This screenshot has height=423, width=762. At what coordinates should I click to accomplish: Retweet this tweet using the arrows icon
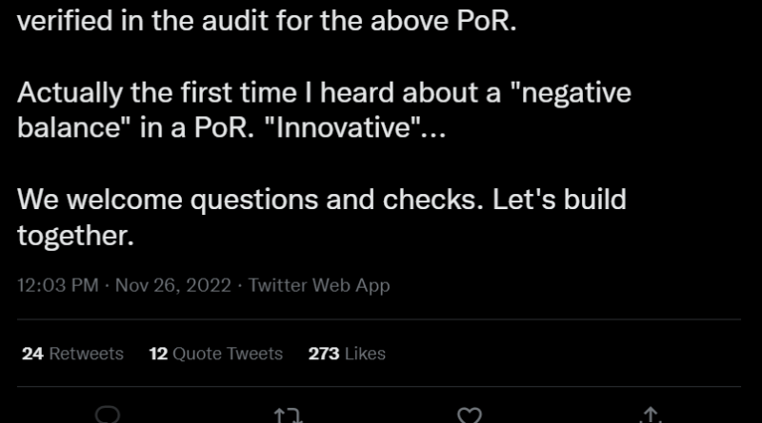click(286, 415)
